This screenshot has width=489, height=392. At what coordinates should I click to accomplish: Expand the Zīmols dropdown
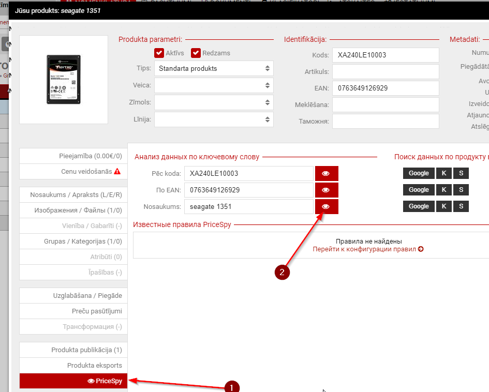pos(214,102)
